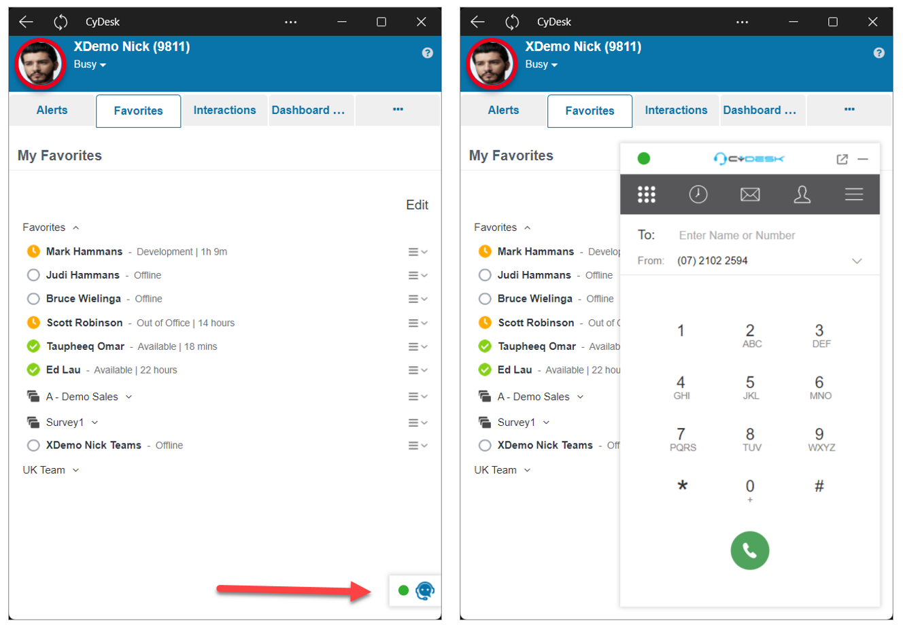Select Judi Hammans in right window favorites

point(534,275)
